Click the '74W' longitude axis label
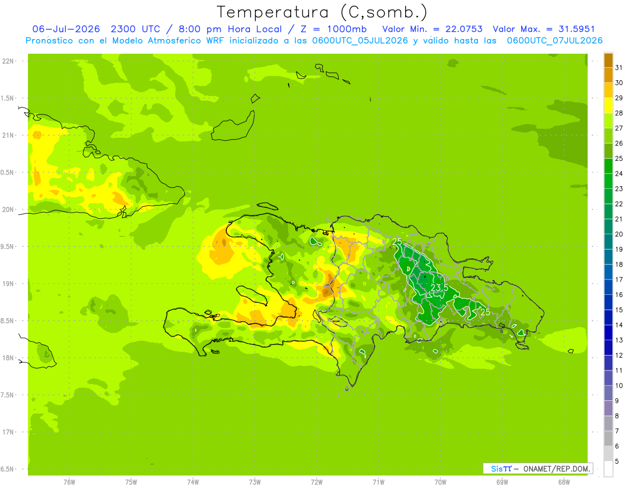This screenshot has width=633, height=489. point(193,482)
